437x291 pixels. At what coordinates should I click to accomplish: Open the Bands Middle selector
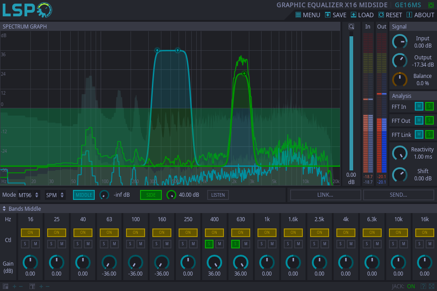22,209
